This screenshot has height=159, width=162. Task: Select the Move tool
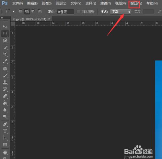coord(5,26)
